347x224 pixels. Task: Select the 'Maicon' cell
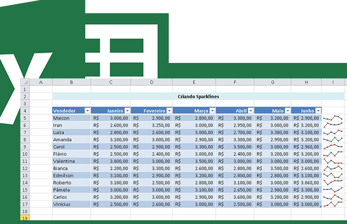click(72, 118)
